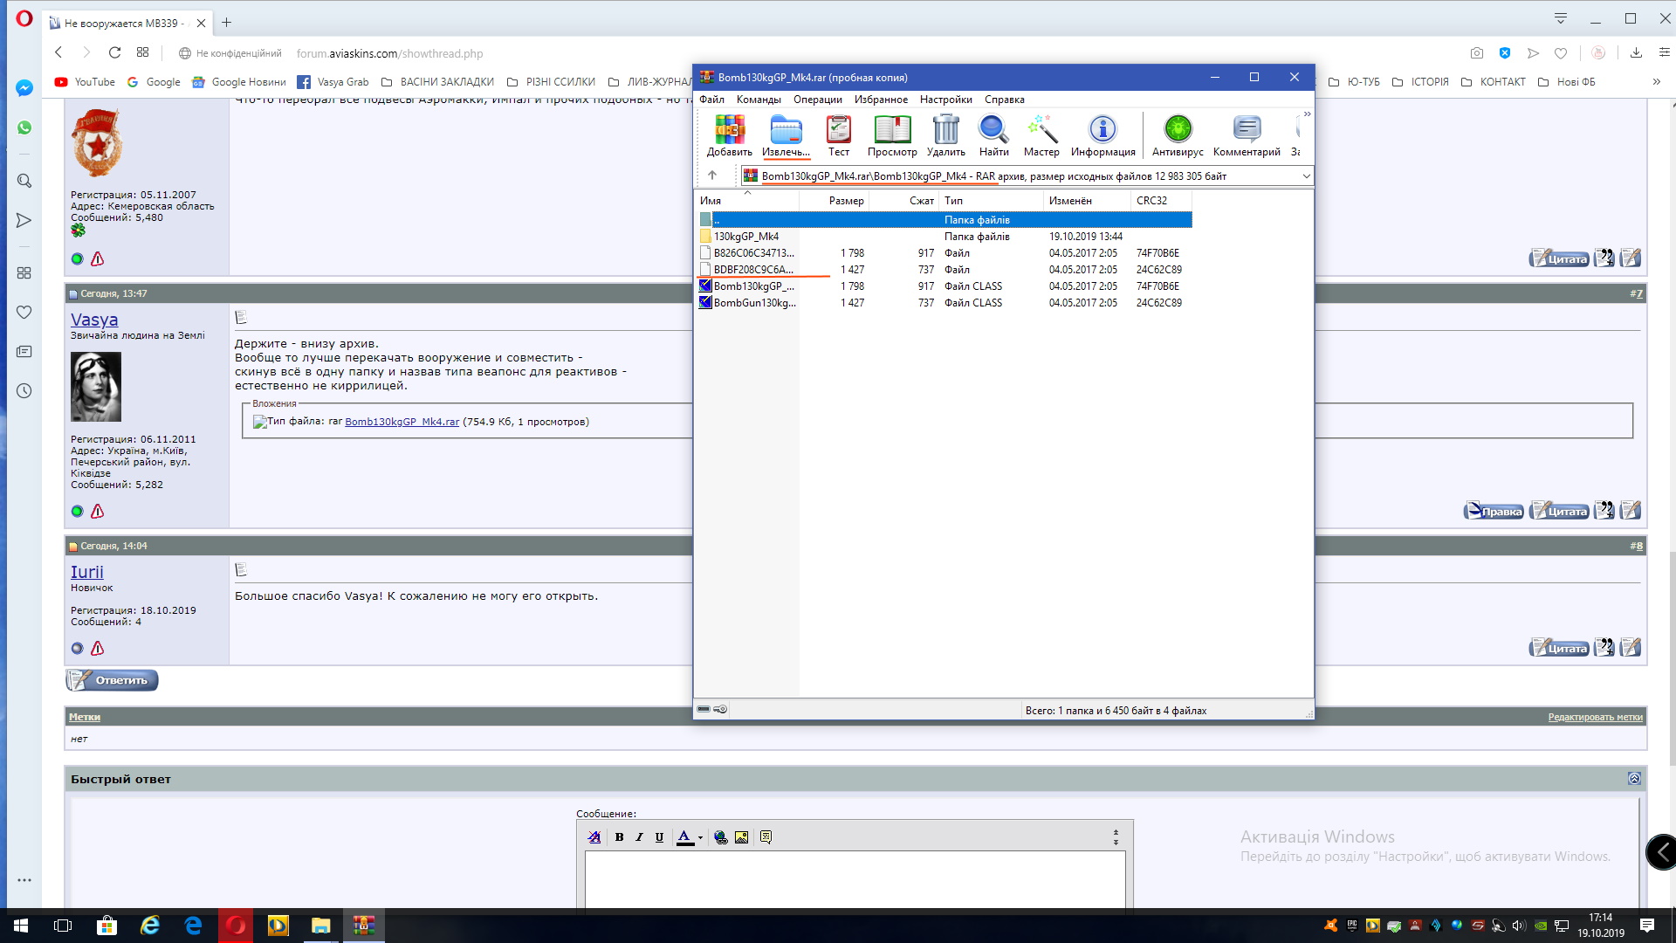Open the Bomb130kgGP_Mk4.rar attachment link
The height and width of the screenshot is (943, 1676).
(x=402, y=422)
